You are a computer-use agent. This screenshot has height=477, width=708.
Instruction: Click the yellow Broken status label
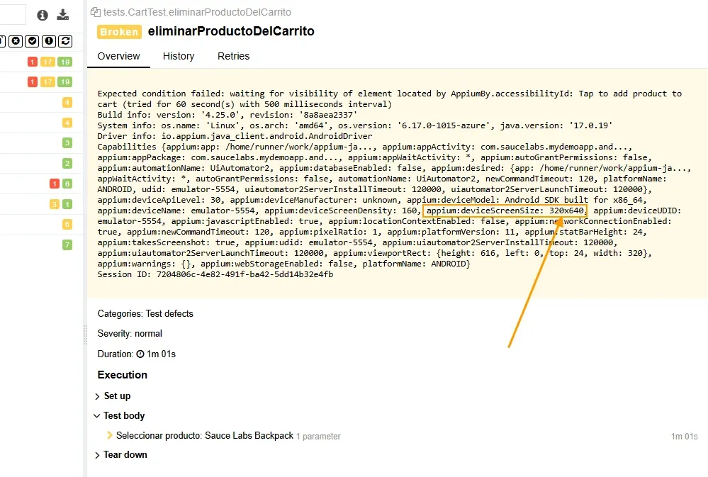click(119, 32)
